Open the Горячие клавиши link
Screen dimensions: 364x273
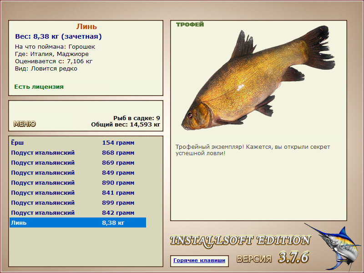click(199, 260)
